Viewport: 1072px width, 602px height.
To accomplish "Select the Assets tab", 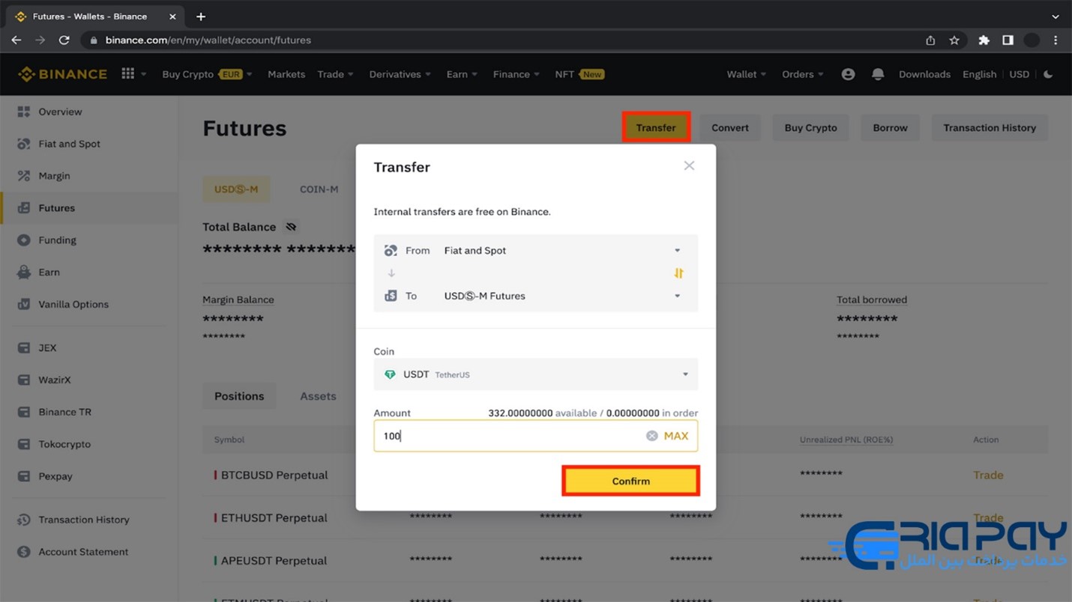I will [x=318, y=396].
